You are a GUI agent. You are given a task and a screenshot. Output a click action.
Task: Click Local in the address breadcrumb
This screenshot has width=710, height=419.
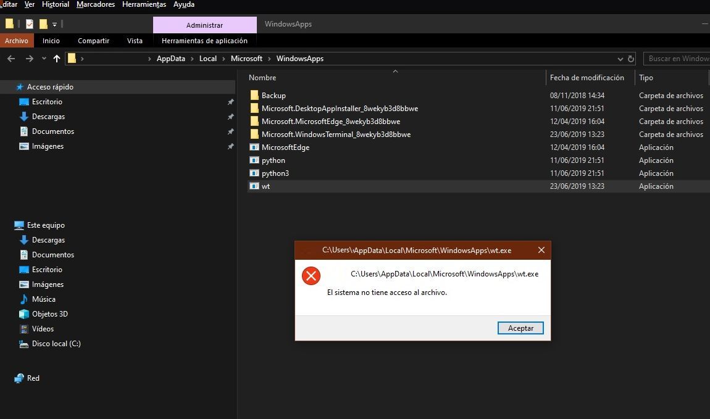(208, 59)
